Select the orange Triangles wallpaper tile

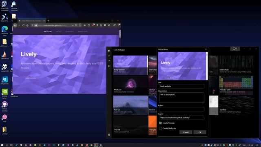(153, 125)
